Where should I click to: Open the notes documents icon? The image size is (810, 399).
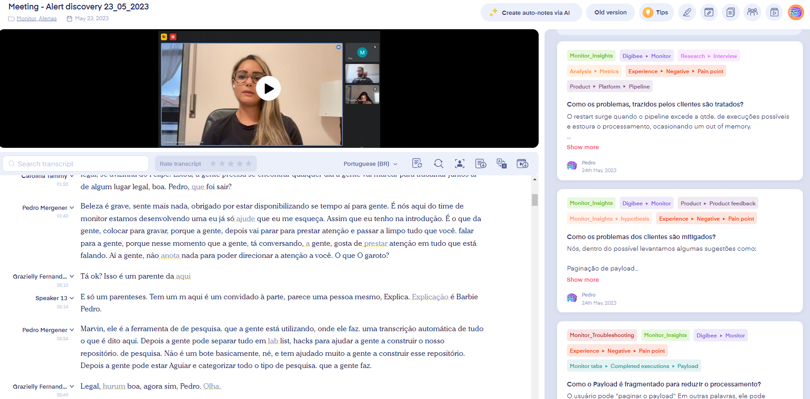[x=731, y=13]
